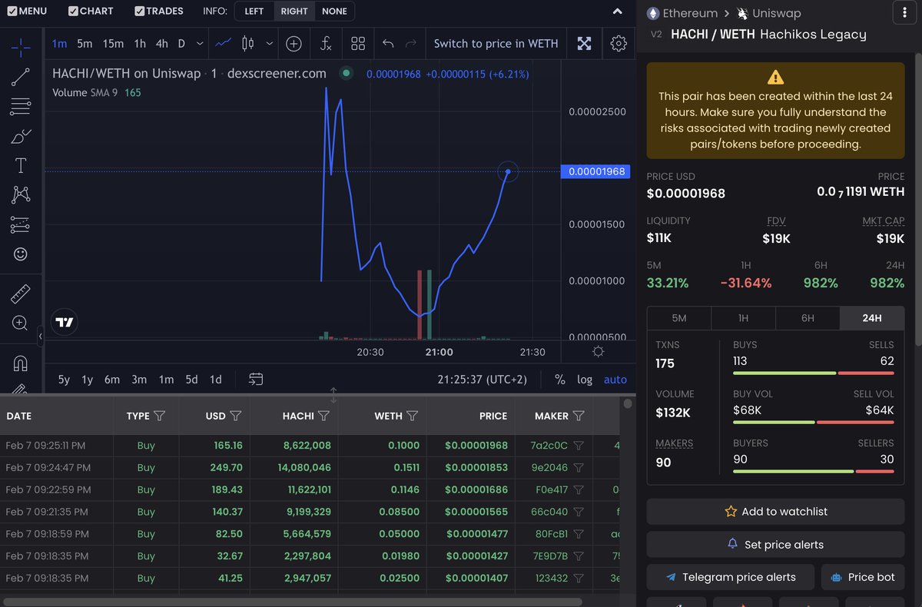922x607 pixels.
Task: Choose the line chart style
Action: coord(224,44)
